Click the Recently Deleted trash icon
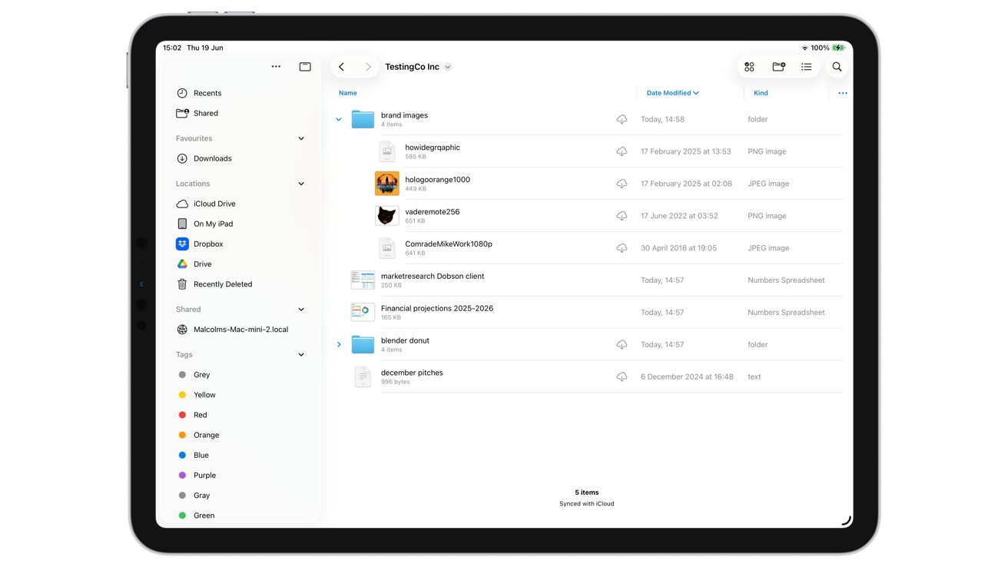This screenshot has width=1008, height=567. click(182, 284)
